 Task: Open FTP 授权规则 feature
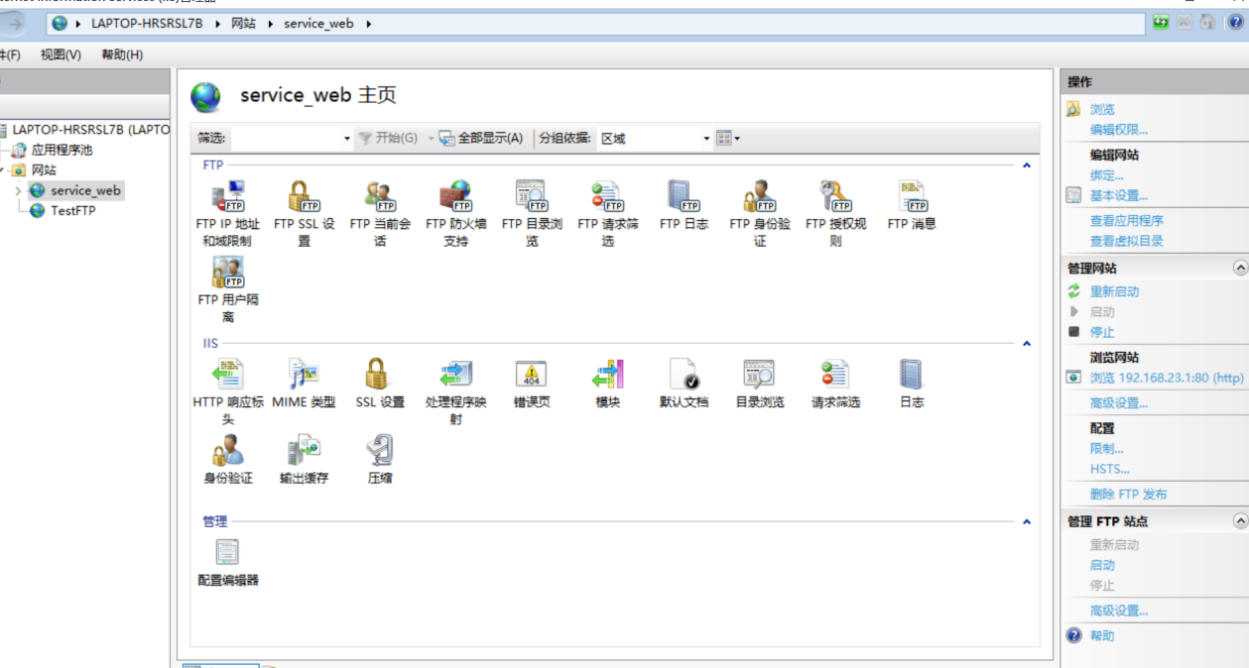click(x=835, y=213)
